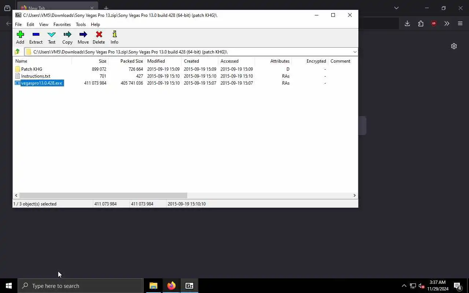Click the uBlock Origin icon in Firefox
The width and height of the screenshot is (469, 293).
click(434, 23)
